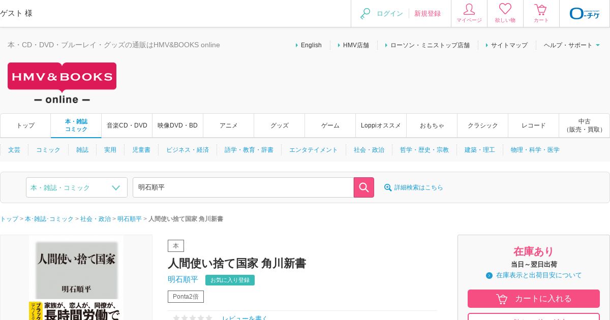Click トップ in the breadcrumb

click(9, 219)
